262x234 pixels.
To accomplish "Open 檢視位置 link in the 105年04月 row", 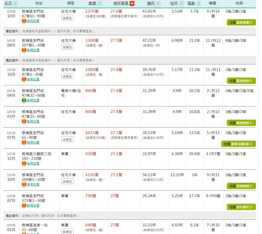I will click(x=33, y=101).
